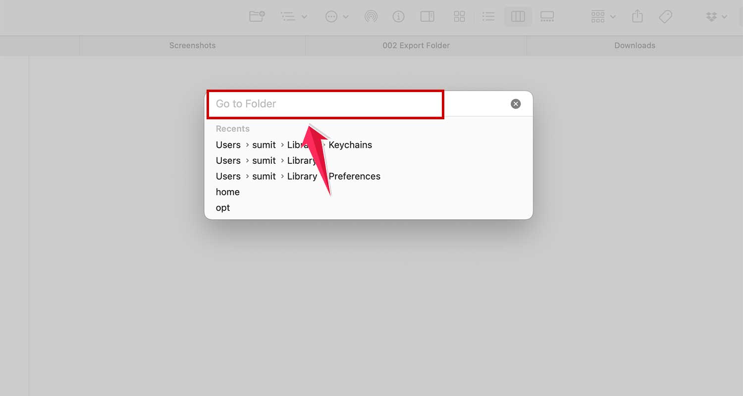Viewport: 743px width, 396px height.
Task: Click inside the Go to Folder field
Action: (x=325, y=104)
